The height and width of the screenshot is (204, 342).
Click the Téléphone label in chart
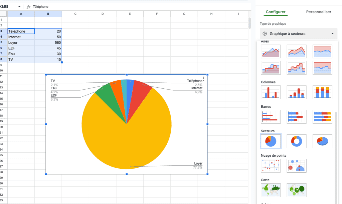click(x=195, y=81)
